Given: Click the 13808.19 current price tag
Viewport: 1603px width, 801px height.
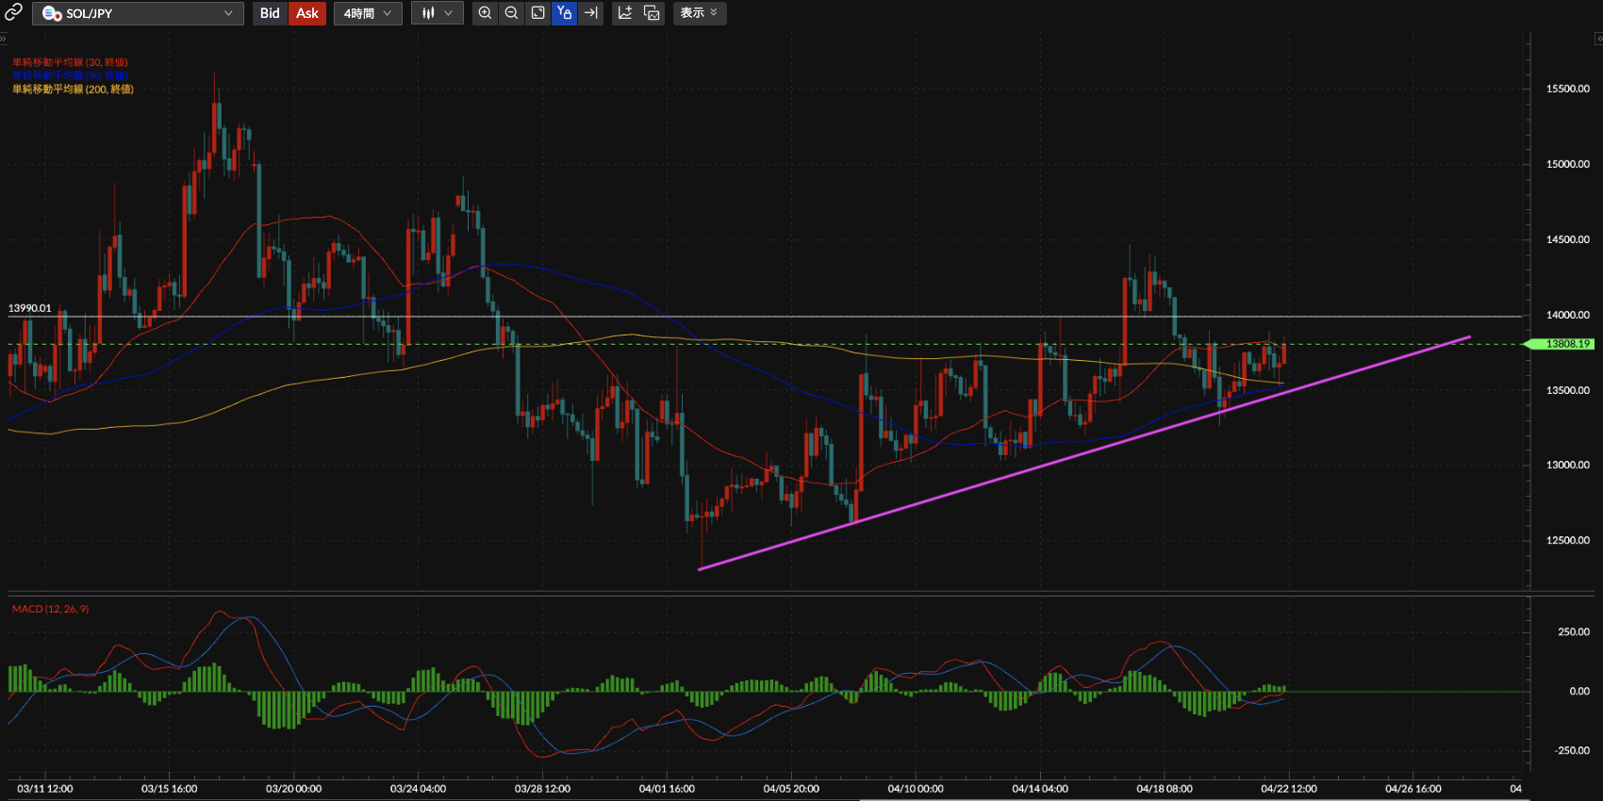Looking at the screenshot, I should coord(1567,344).
